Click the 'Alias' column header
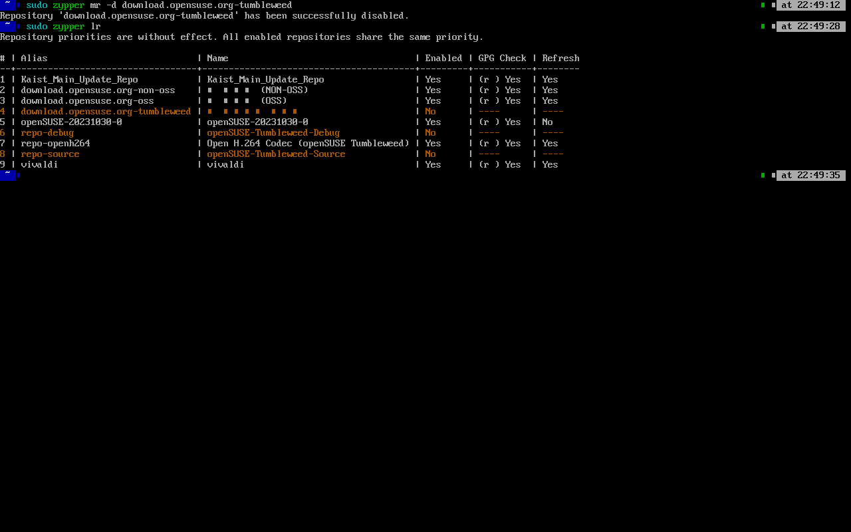The width and height of the screenshot is (851, 532). coord(35,59)
